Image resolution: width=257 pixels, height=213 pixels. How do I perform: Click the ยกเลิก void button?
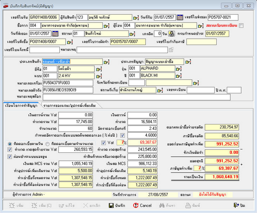point(92,205)
